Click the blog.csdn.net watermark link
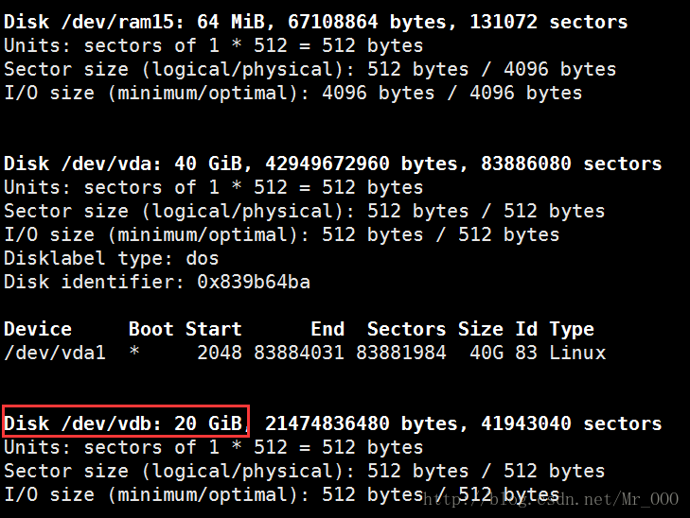 (x=551, y=499)
